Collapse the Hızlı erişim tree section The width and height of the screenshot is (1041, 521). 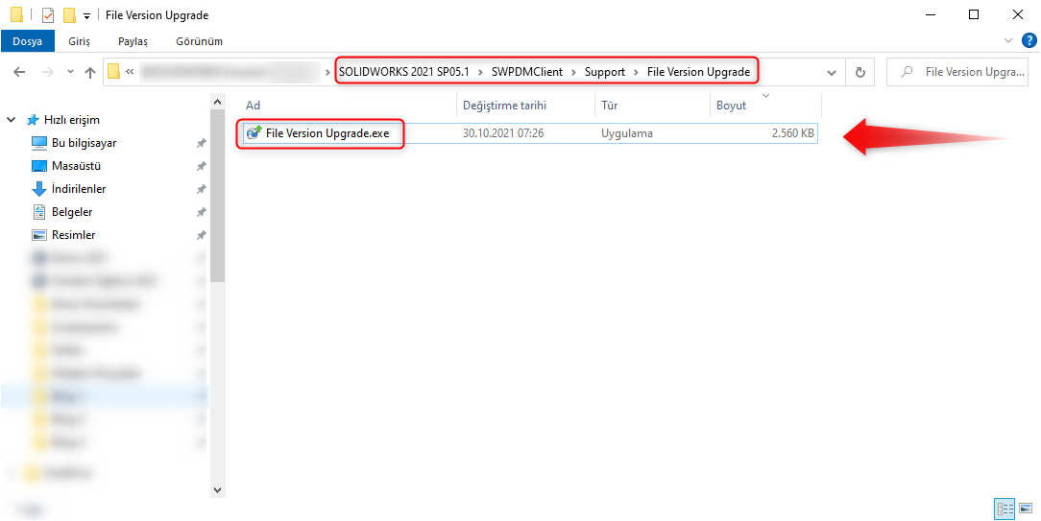pos(11,120)
